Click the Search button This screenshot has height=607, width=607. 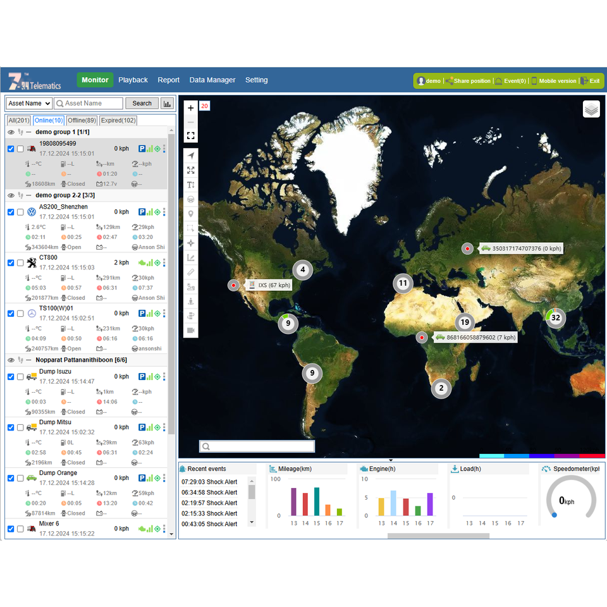142,103
